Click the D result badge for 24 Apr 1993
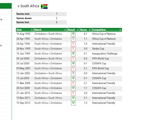156x120 pixels. (x=73, y=39)
